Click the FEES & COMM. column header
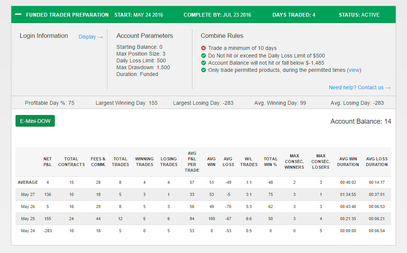Image resolution: width=407 pixels, height=253 pixels. point(98,161)
